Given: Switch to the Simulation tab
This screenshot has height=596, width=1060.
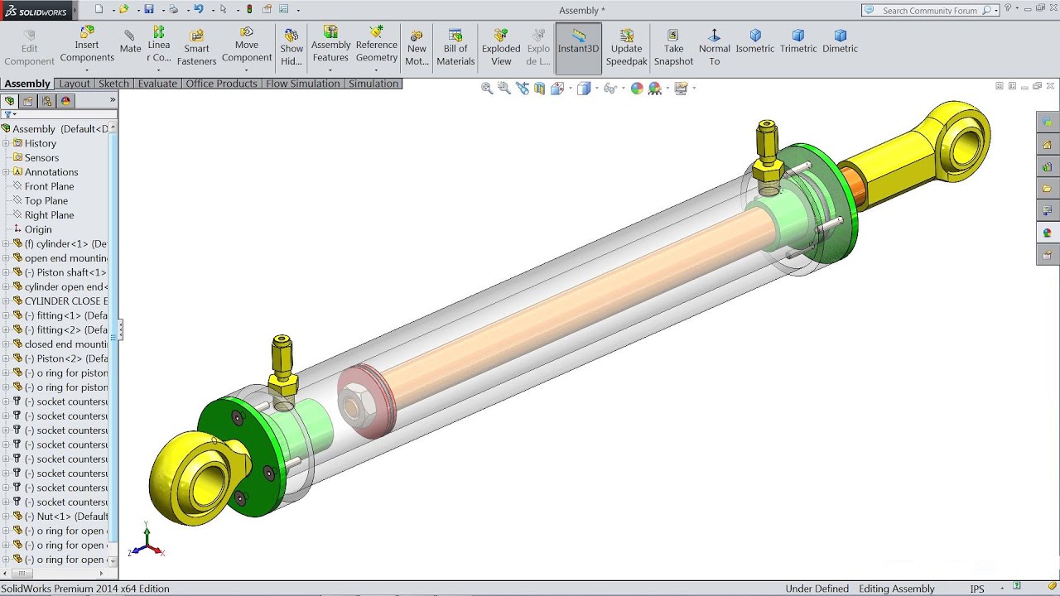Looking at the screenshot, I should pyautogui.click(x=373, y=84).
